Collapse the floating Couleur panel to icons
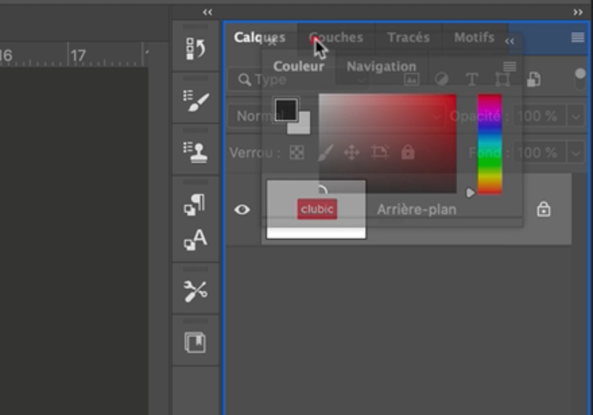 [x=509, y=42]
